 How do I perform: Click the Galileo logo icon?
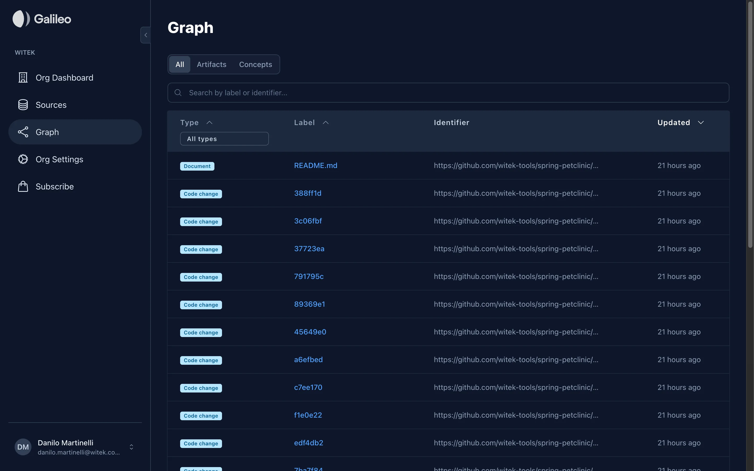click(21, 19)
